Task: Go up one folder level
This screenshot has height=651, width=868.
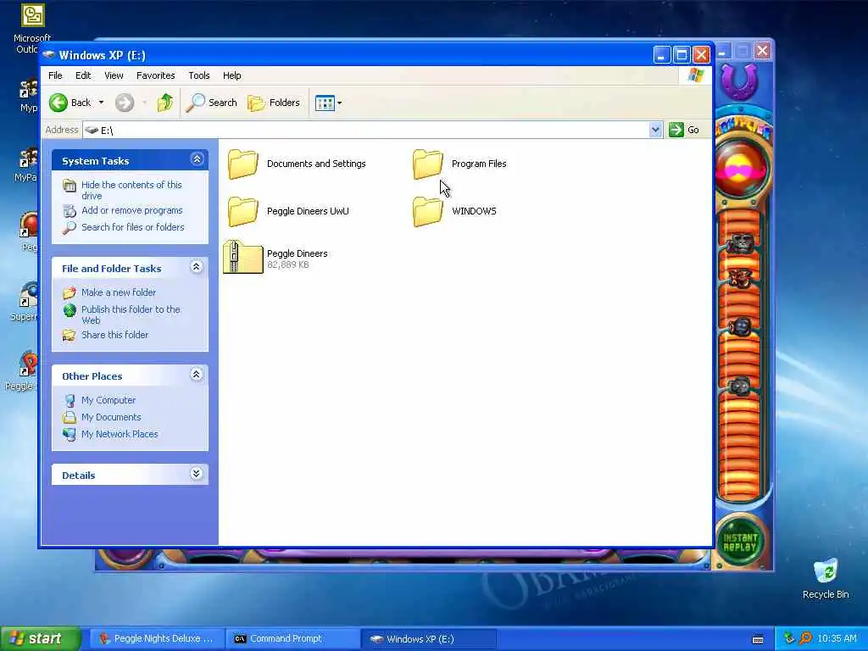Action: tap(165, 103)
